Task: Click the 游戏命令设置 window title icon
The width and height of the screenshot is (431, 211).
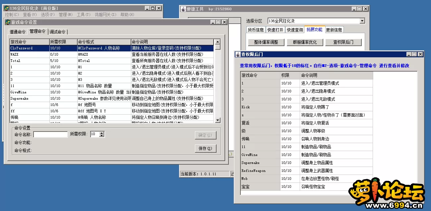Action: coord(8,22)
